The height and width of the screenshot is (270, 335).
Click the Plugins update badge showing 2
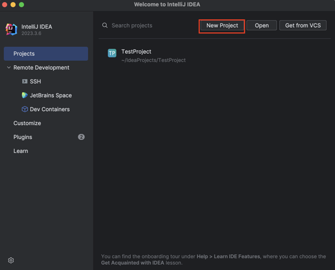[81, 137]
